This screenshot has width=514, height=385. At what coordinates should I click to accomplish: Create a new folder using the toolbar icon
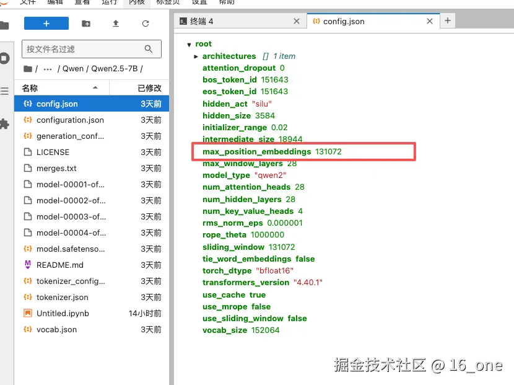[86, 24]
